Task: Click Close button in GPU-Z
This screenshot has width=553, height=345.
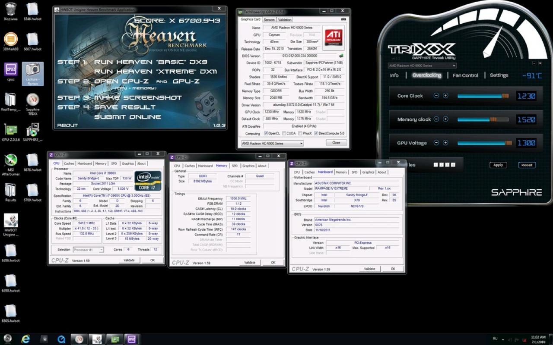Action: pyautogui.click(x=336, y=143)
